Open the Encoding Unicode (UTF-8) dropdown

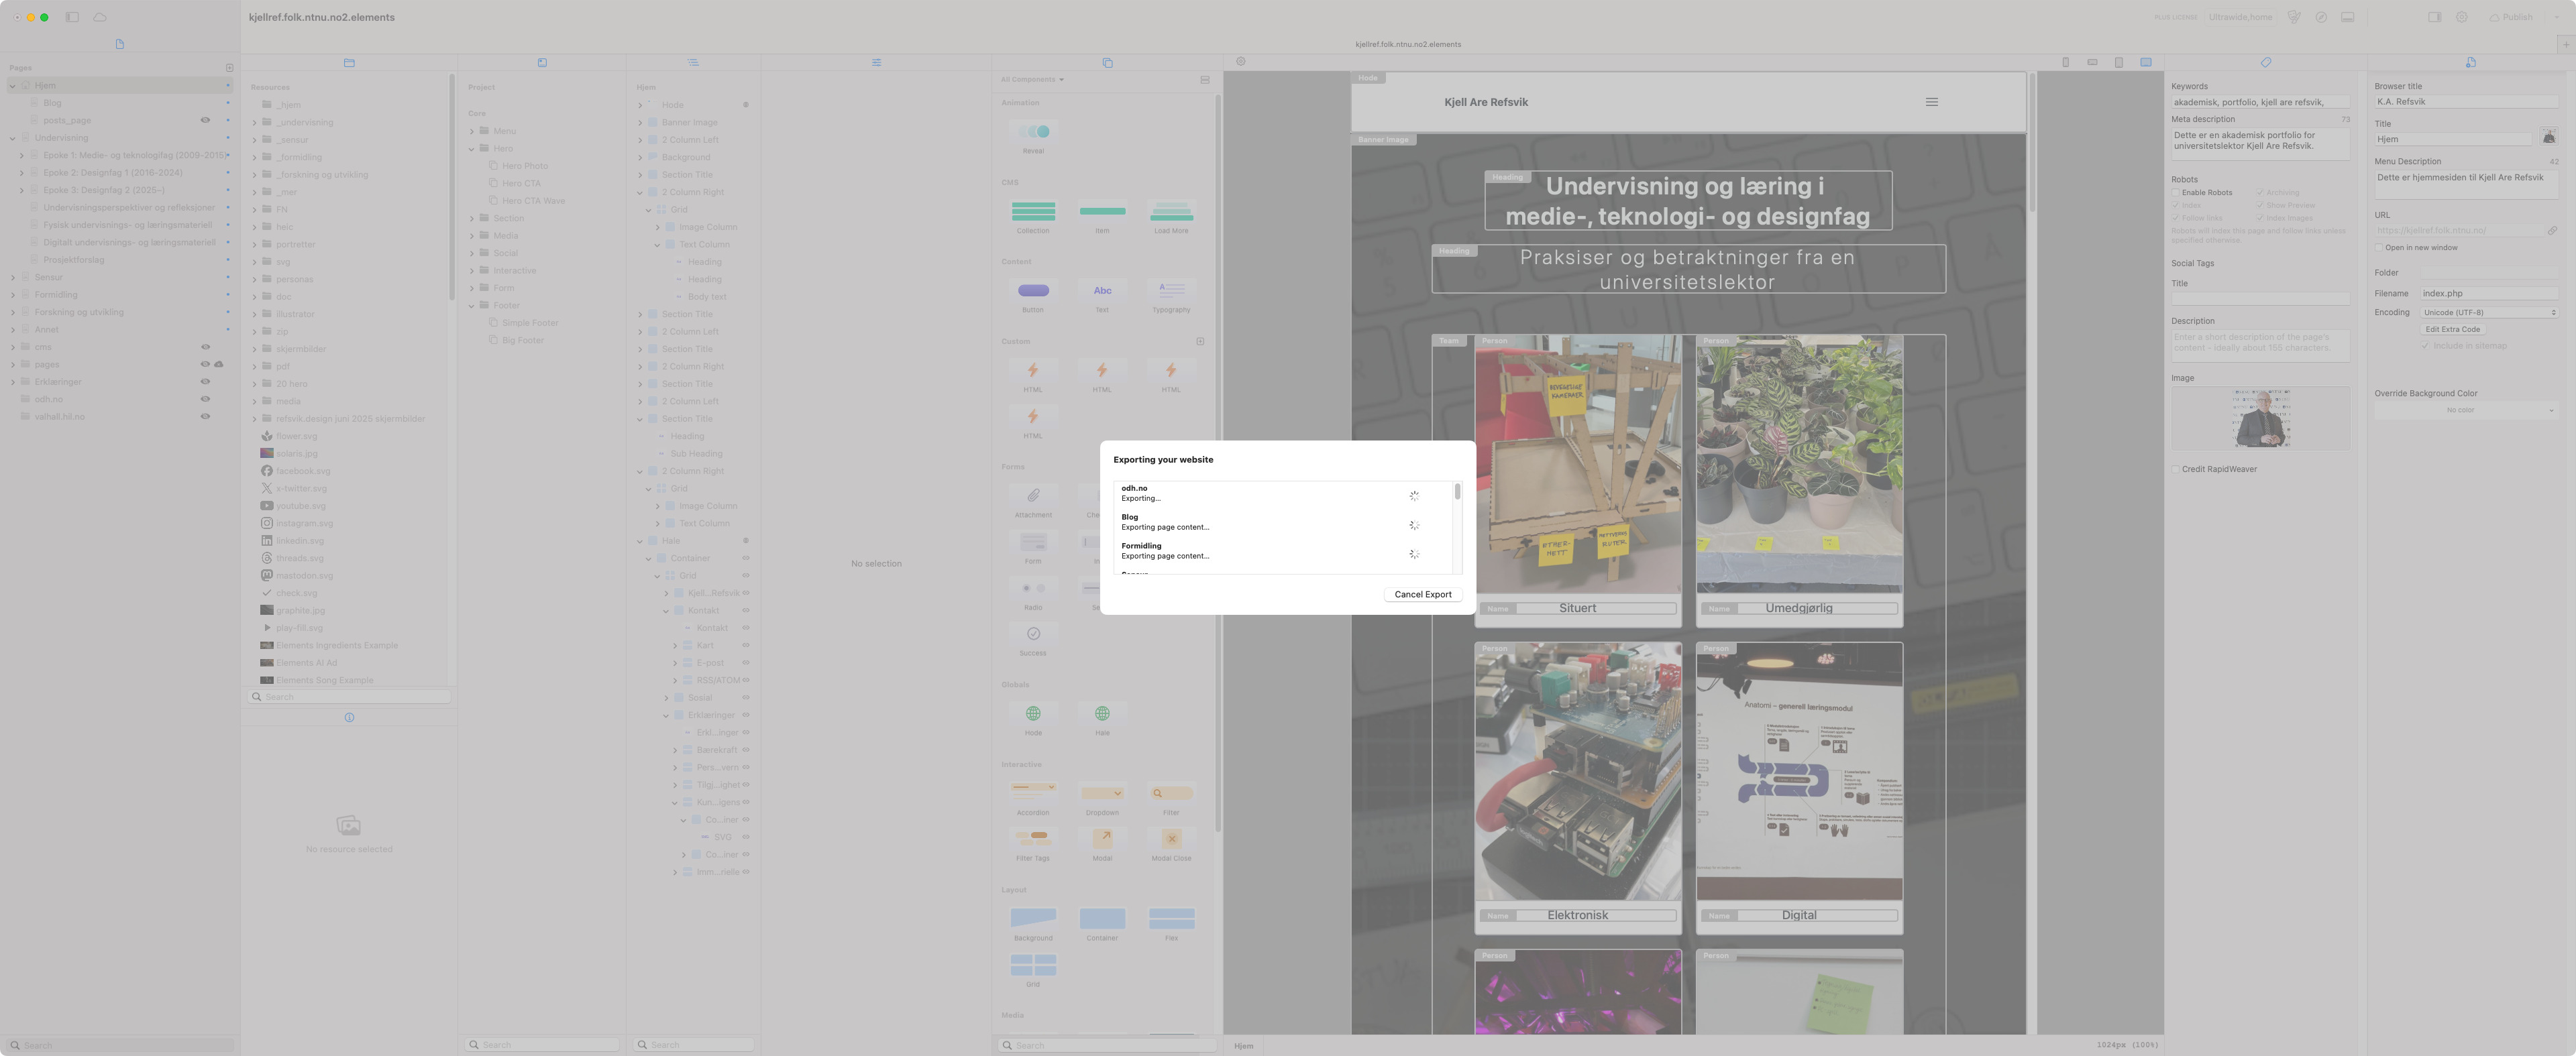tap(2488, 312)
